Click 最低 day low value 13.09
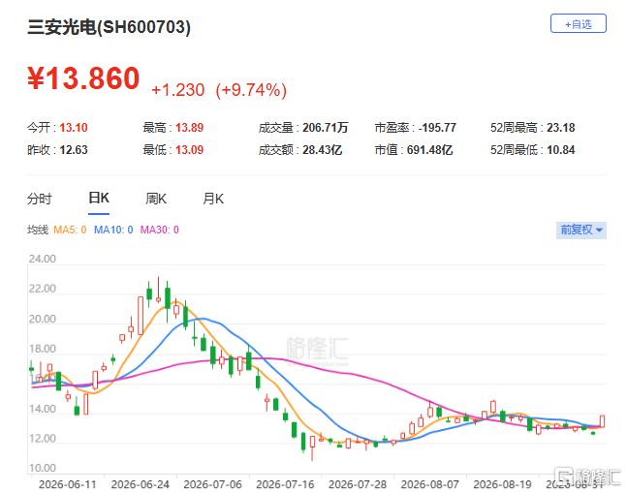The image size is (627, 493). 190,150
